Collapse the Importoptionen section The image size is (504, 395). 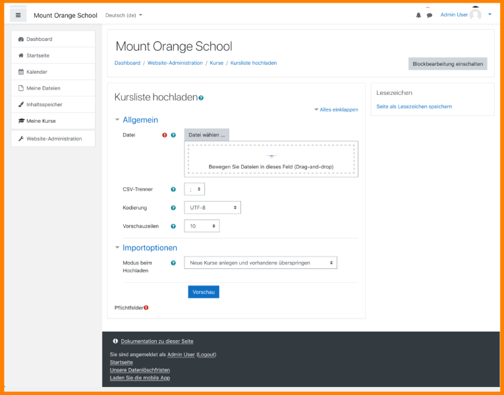150,248
